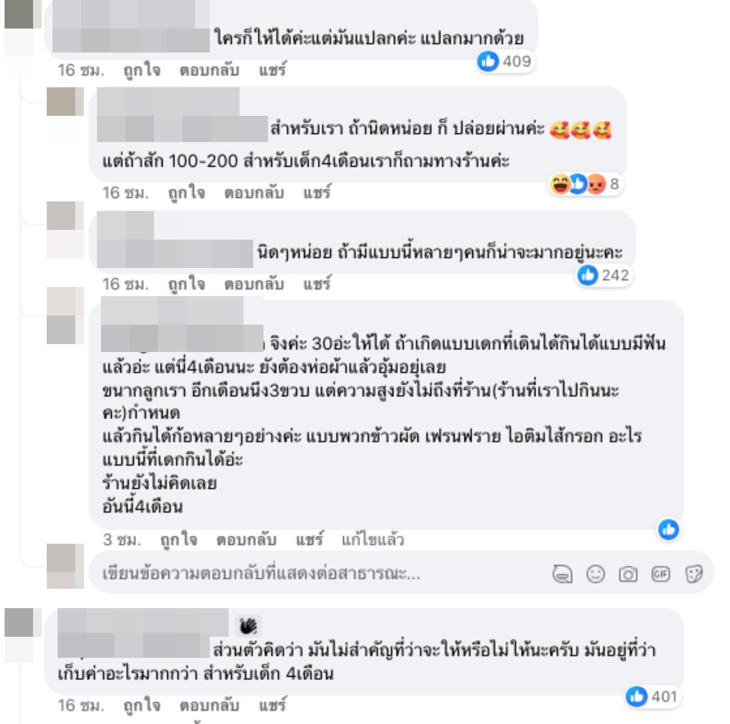Attach a photo with the camera icon
The width and height of the screenshot is (730, 724).
(628, 574)
